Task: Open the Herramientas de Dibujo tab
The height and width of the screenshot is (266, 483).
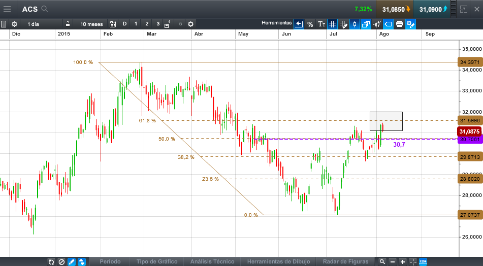Action: coord(278,262)
